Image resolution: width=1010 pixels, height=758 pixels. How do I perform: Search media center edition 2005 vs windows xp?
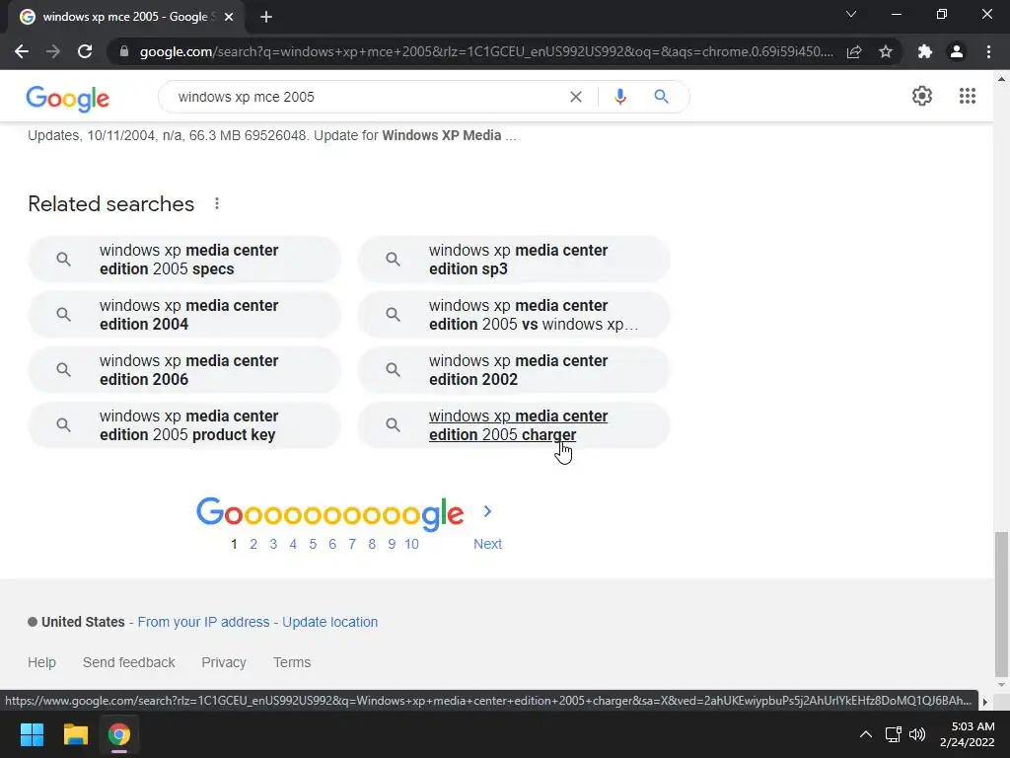click(514, 315)
